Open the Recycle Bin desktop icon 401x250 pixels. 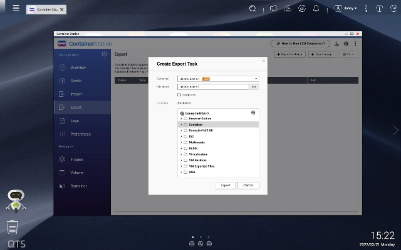13,227
